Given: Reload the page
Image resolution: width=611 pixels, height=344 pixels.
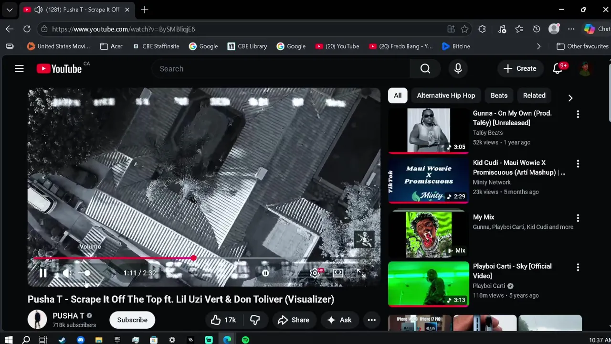Looking at the screenshot, I should pos(27,29).
